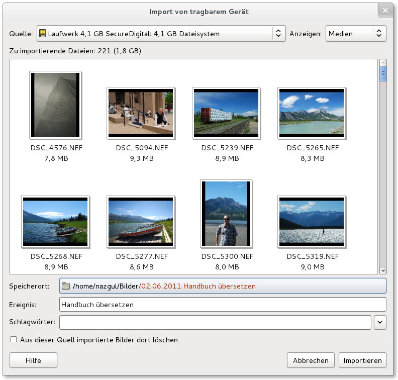Click into the Schlagwörter input field

point(215,322)
